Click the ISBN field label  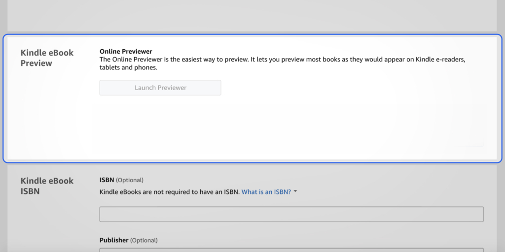(107, 180)
